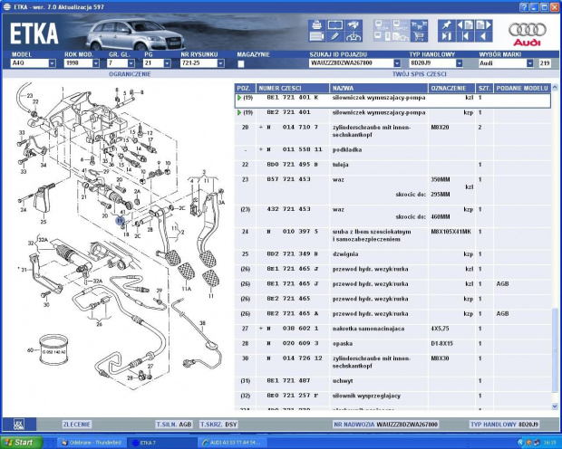Screen dimensions: 562x449
Task: Switch to ETKA 7 taskbar item
Action: click(161, 443)
